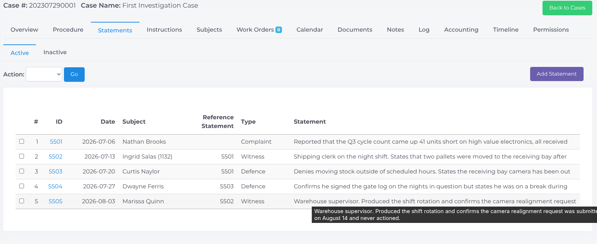The width and height of the screenshot is (597, 244).
Task: Click the Complaint type cell
Action: point(256,141)
